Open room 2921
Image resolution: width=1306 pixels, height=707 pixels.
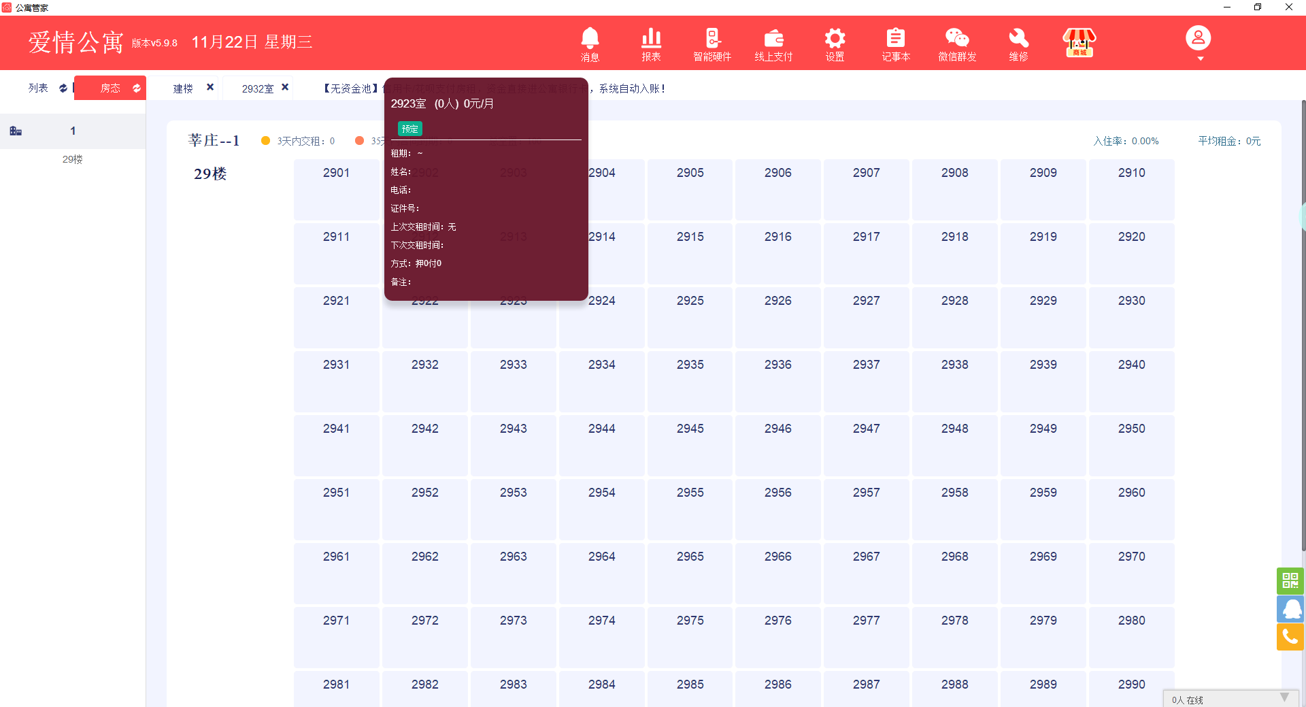click(x=337, y=317)
